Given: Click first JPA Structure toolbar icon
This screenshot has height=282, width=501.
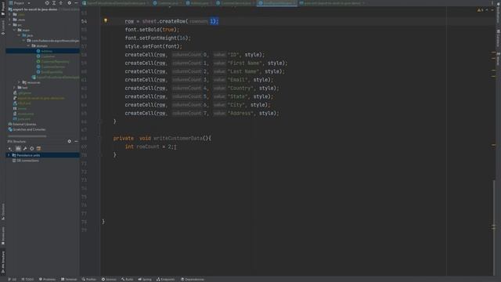Looking at the screenshot, I should click(10, 149).
